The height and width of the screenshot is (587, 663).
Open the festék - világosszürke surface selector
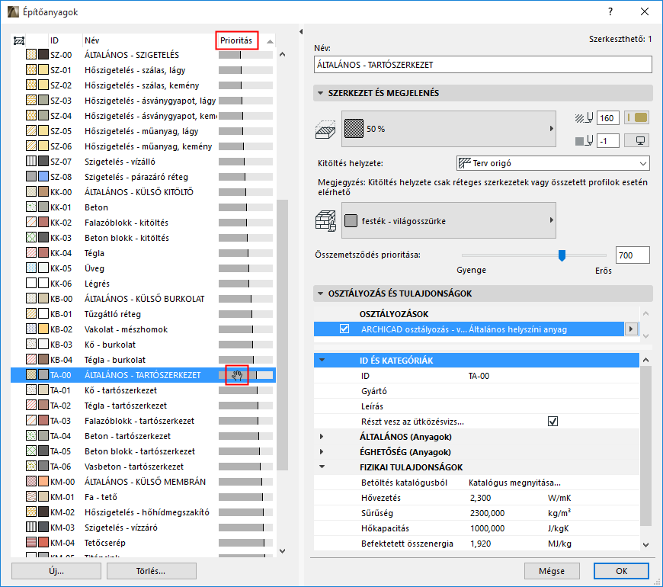449,221
